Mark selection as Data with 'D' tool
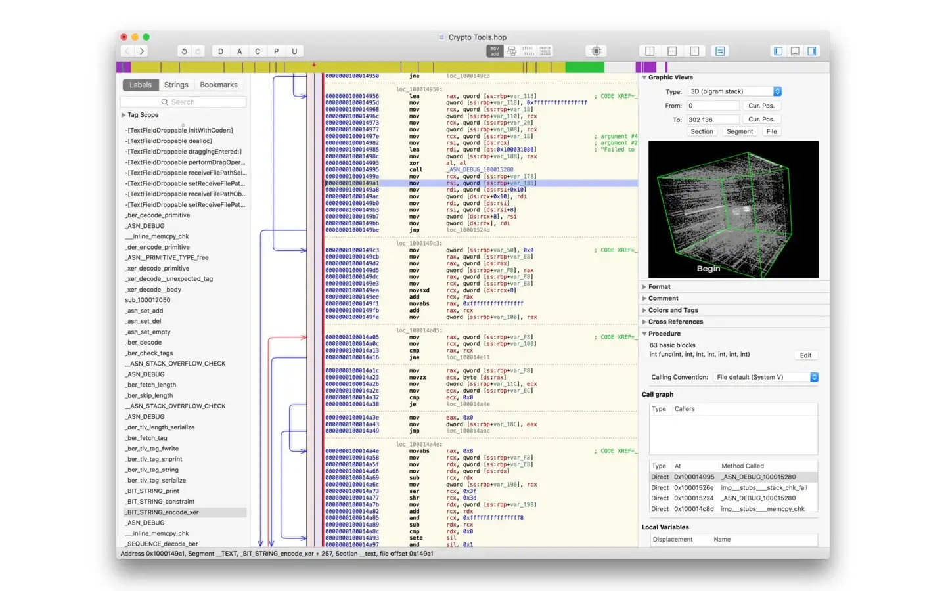Viewport: 946px width, 591px height. point(221,51)
